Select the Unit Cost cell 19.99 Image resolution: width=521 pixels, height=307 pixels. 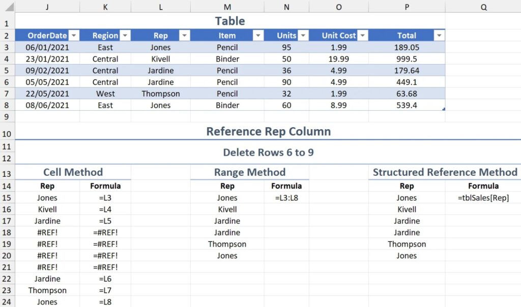(x=338, y=59)
